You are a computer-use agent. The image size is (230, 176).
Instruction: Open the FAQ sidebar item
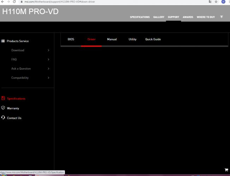pyautogui.click(x=14, y=59)
